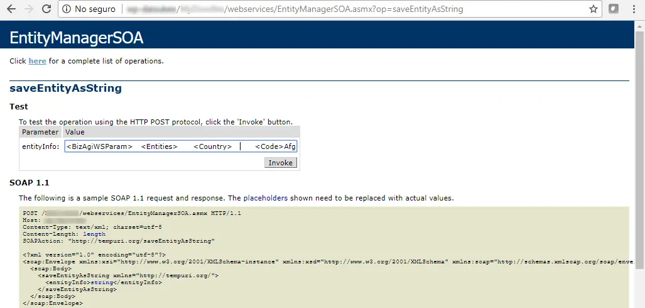The height and width of the screenshot is (308, 645).
Task: Reload the EntityManagerSOA page
Action: point(46,9)
